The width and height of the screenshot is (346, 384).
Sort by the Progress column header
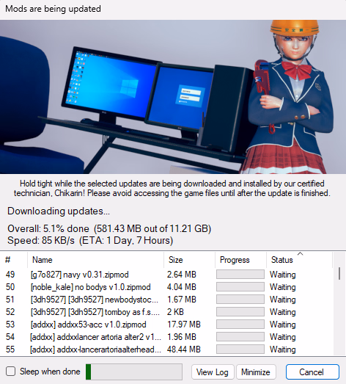click(240, 260)
